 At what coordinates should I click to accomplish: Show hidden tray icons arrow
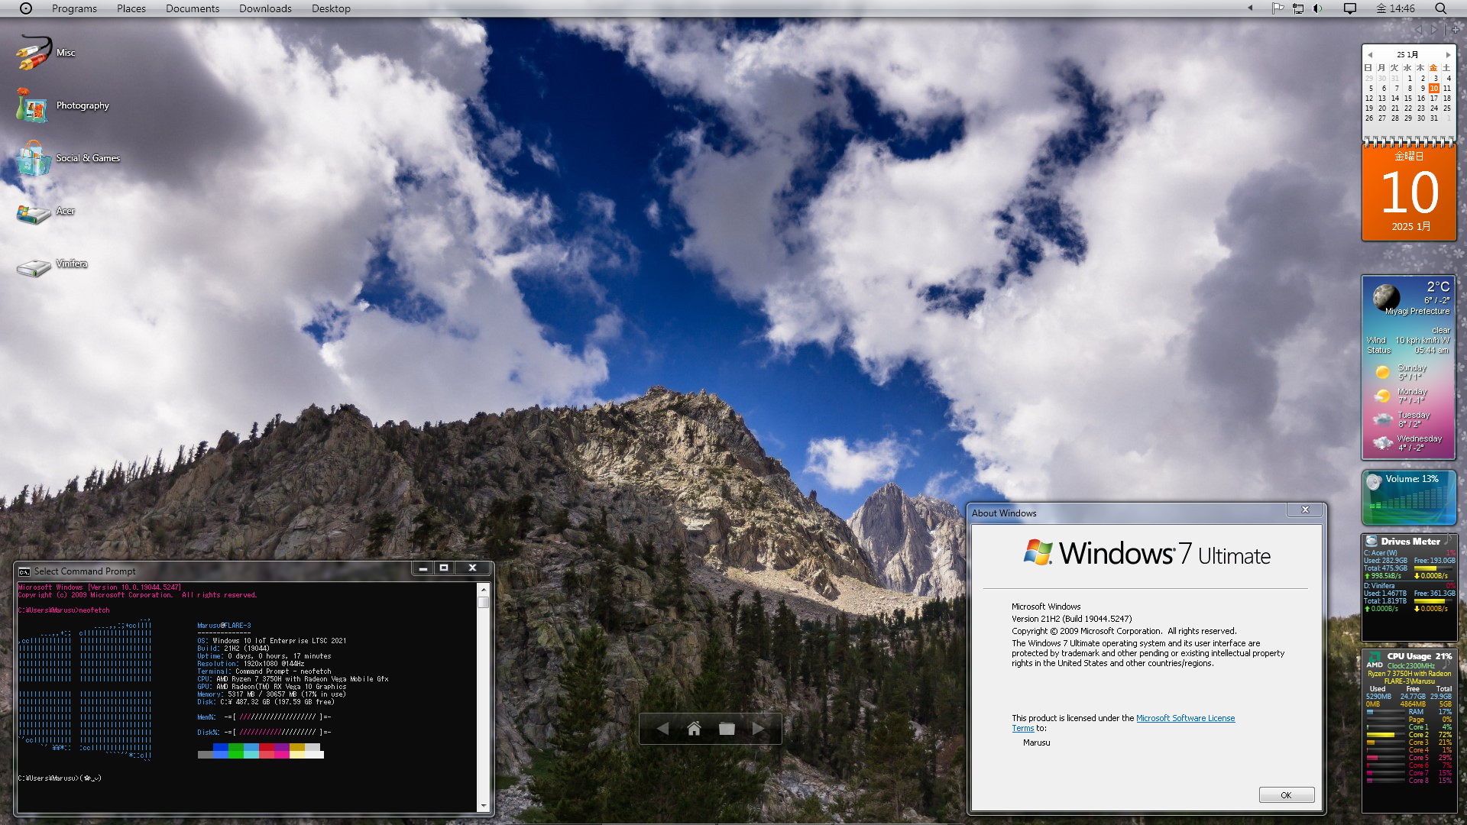[1250, 8]
